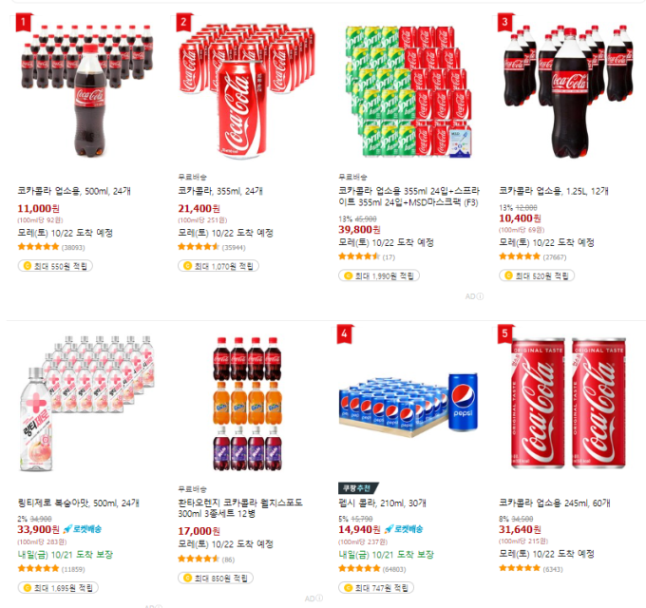Open the 코카콜라 업소용 245ml, 60개 listing
The height and width of the screenshot is (608, 646).
555,503
